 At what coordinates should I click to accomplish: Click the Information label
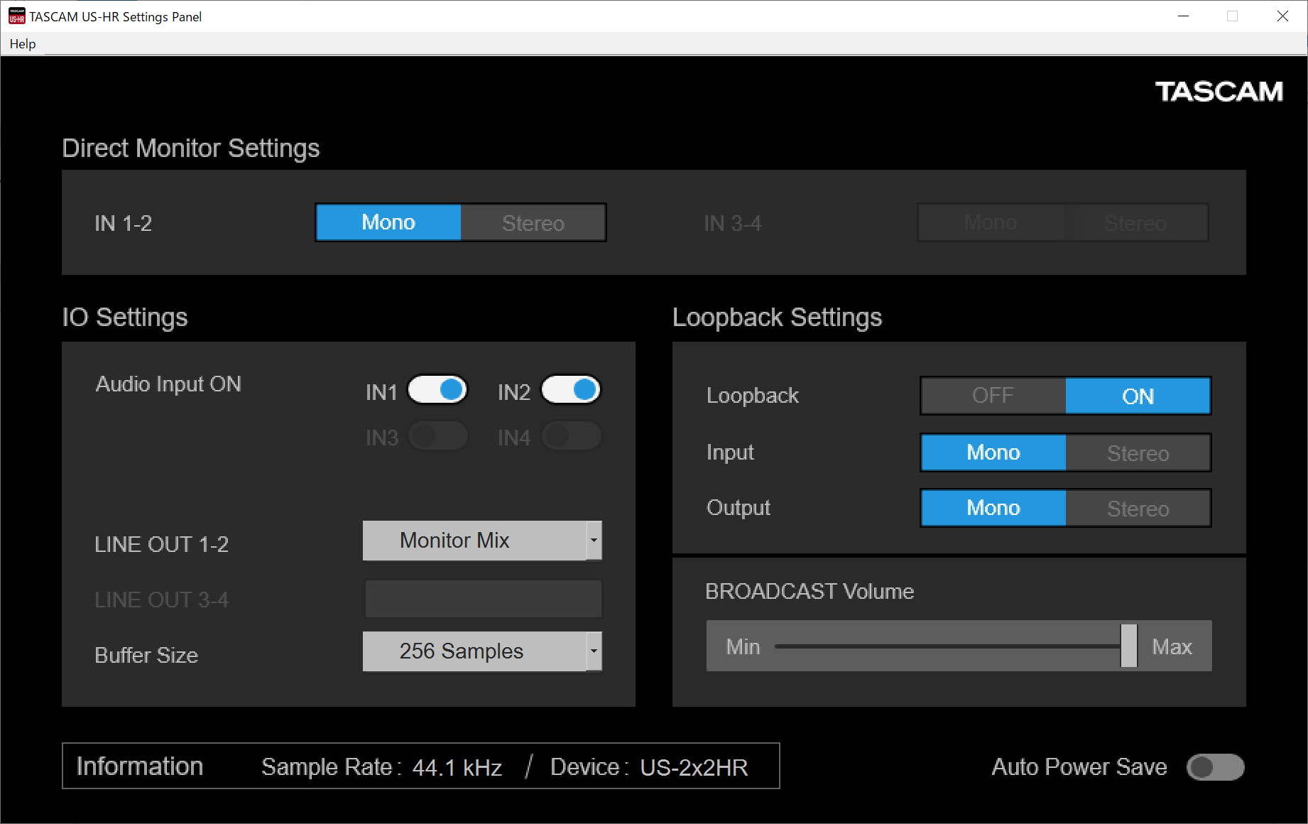click(140, 766)
